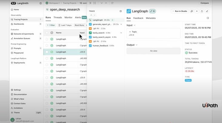Open the UiPath account profile
Screen dimensions: 222x123
click(22, 120)
